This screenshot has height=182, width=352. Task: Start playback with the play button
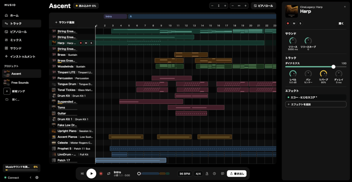91,173
